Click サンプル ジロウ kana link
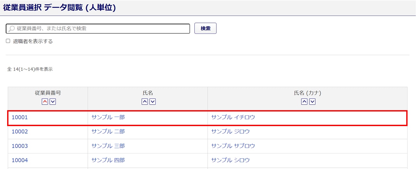 pyautogui.click(x=230, y=132)
